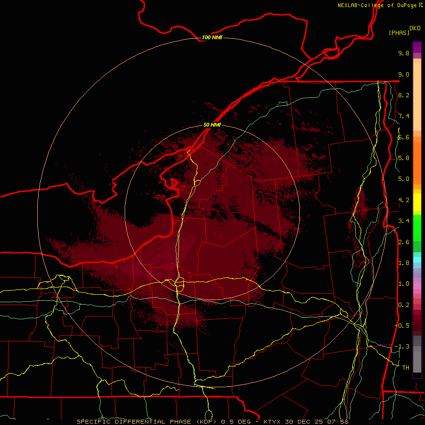Click the yellow color bar segment

tap(417, 202)
